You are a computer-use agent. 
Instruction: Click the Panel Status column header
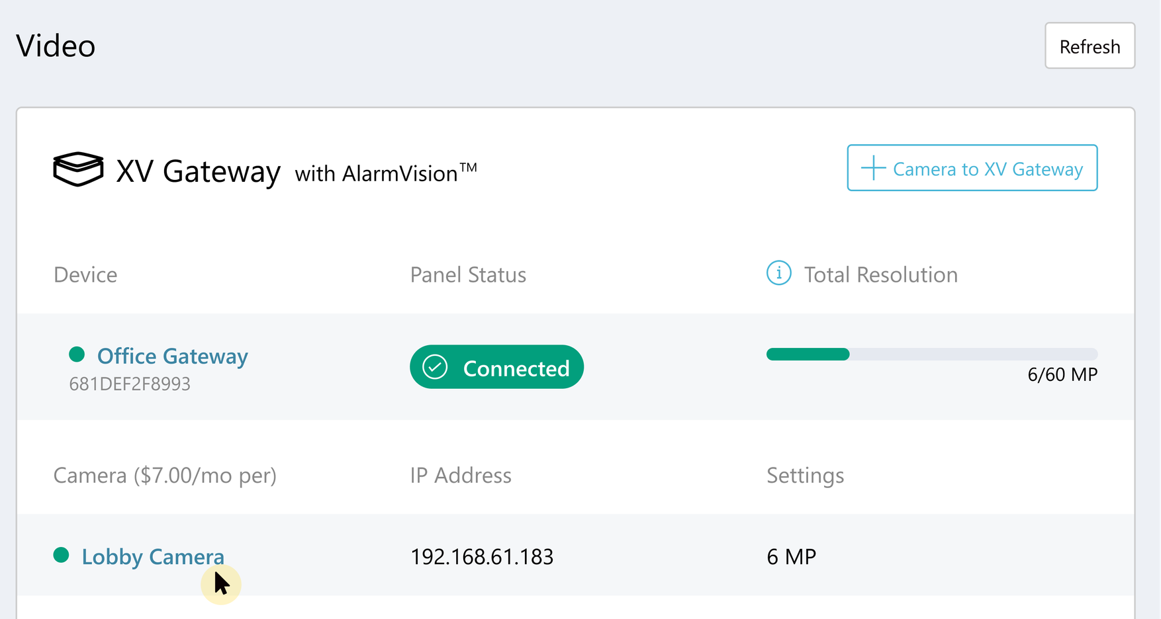coord(468,275)
